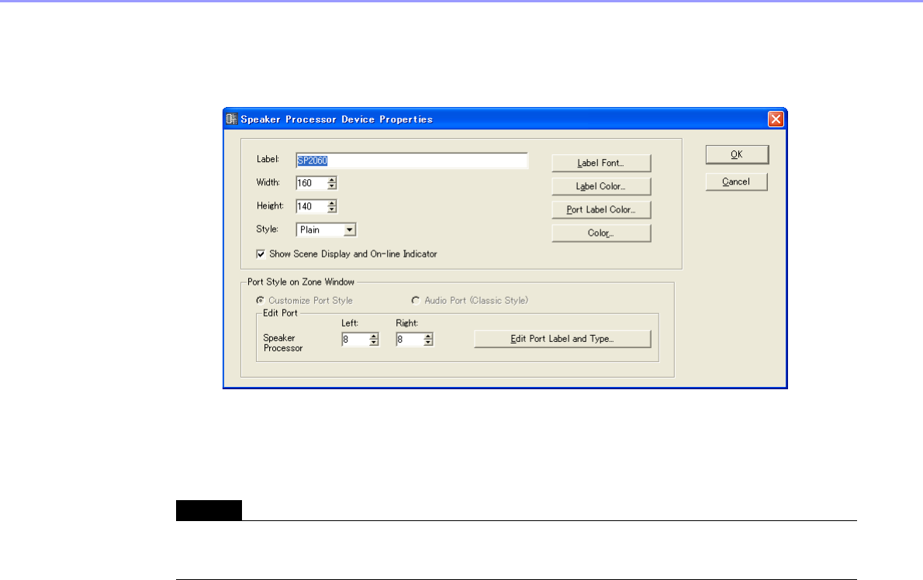Decrease the Height value with down arrow

click(332, 210)
